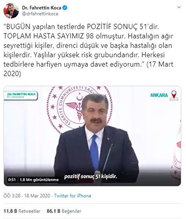The image size is (186, 219).
Task: Open the ÖÖ 3:28 · 18 Mar 2020 timestamp
Action: 27,196
